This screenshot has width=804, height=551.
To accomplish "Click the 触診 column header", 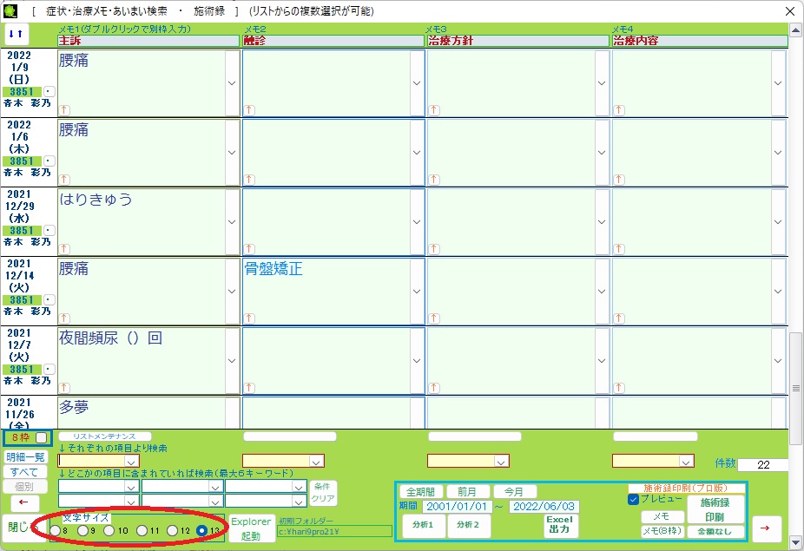I will 333,41.
